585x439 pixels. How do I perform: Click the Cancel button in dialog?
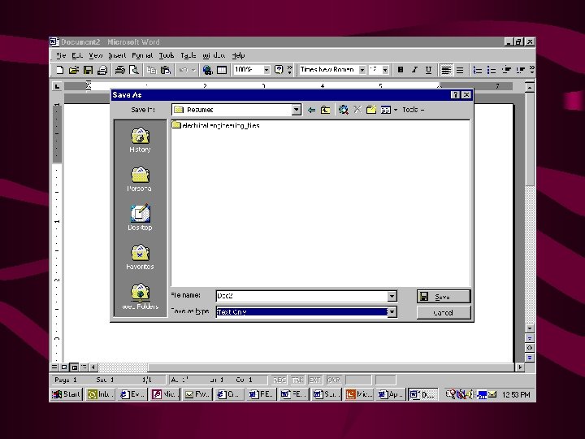(444, 312)
